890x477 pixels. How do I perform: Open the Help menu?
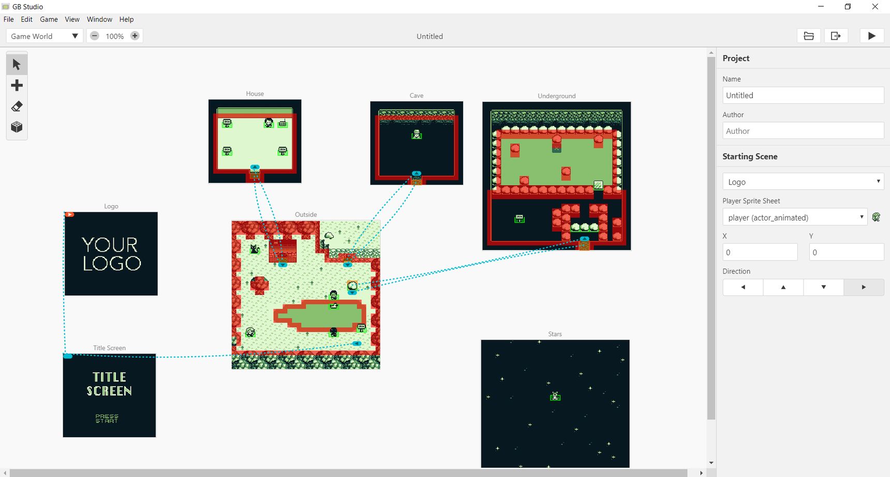point(126,19)
